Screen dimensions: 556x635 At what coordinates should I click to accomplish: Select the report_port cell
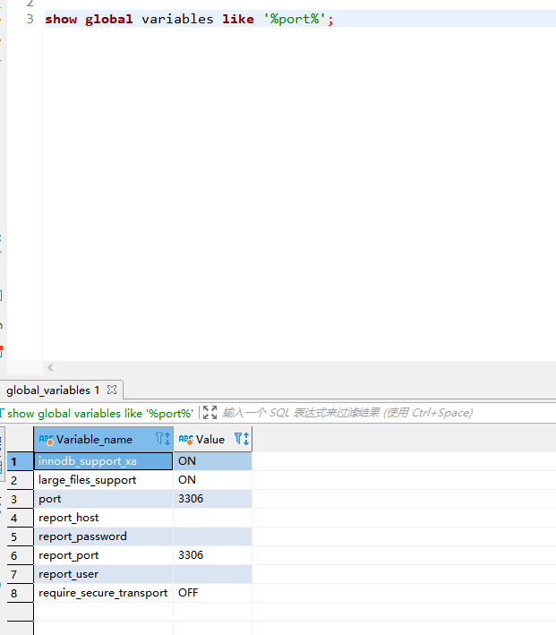pyautogui.click(x=104, y=555)
